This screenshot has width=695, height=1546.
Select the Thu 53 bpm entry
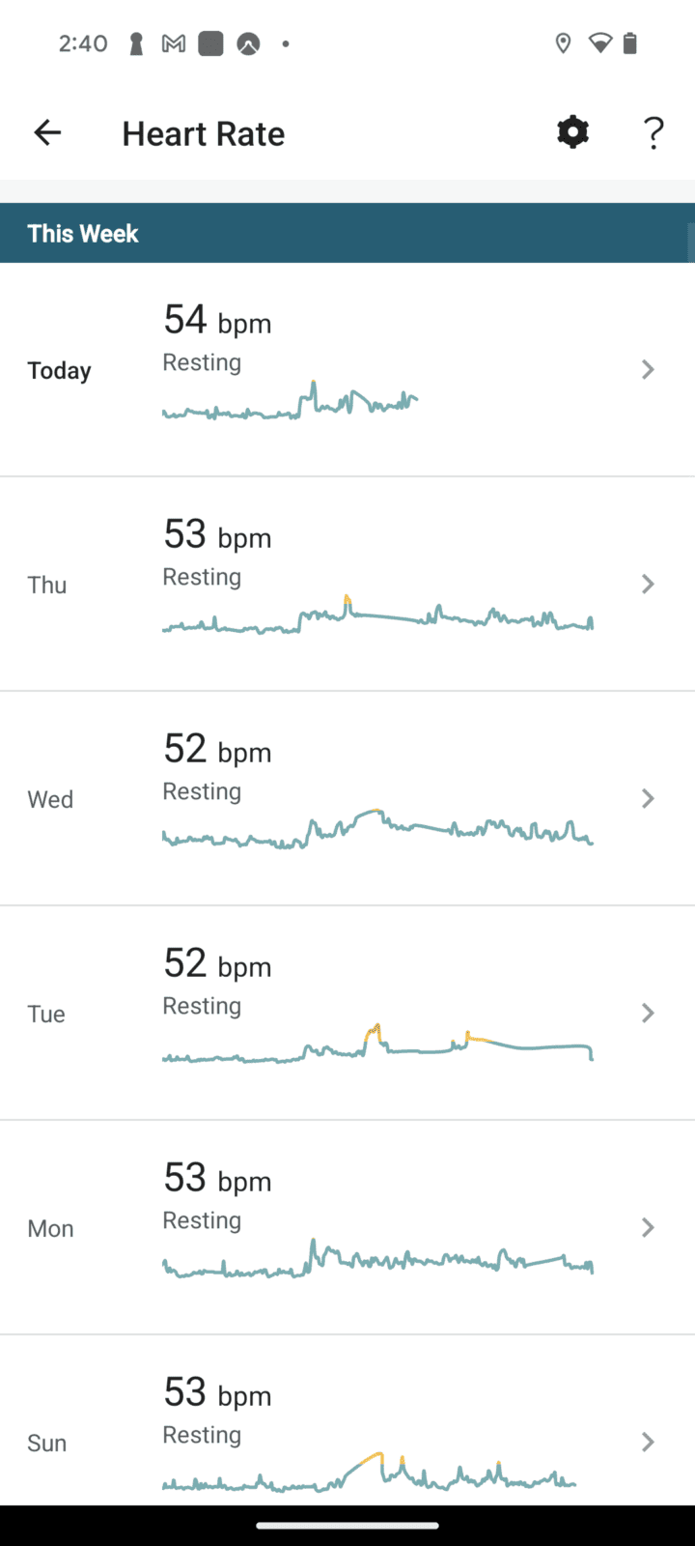(217, 535)
